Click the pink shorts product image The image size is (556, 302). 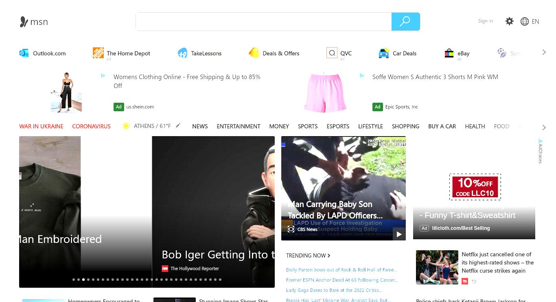click(325, 93)
